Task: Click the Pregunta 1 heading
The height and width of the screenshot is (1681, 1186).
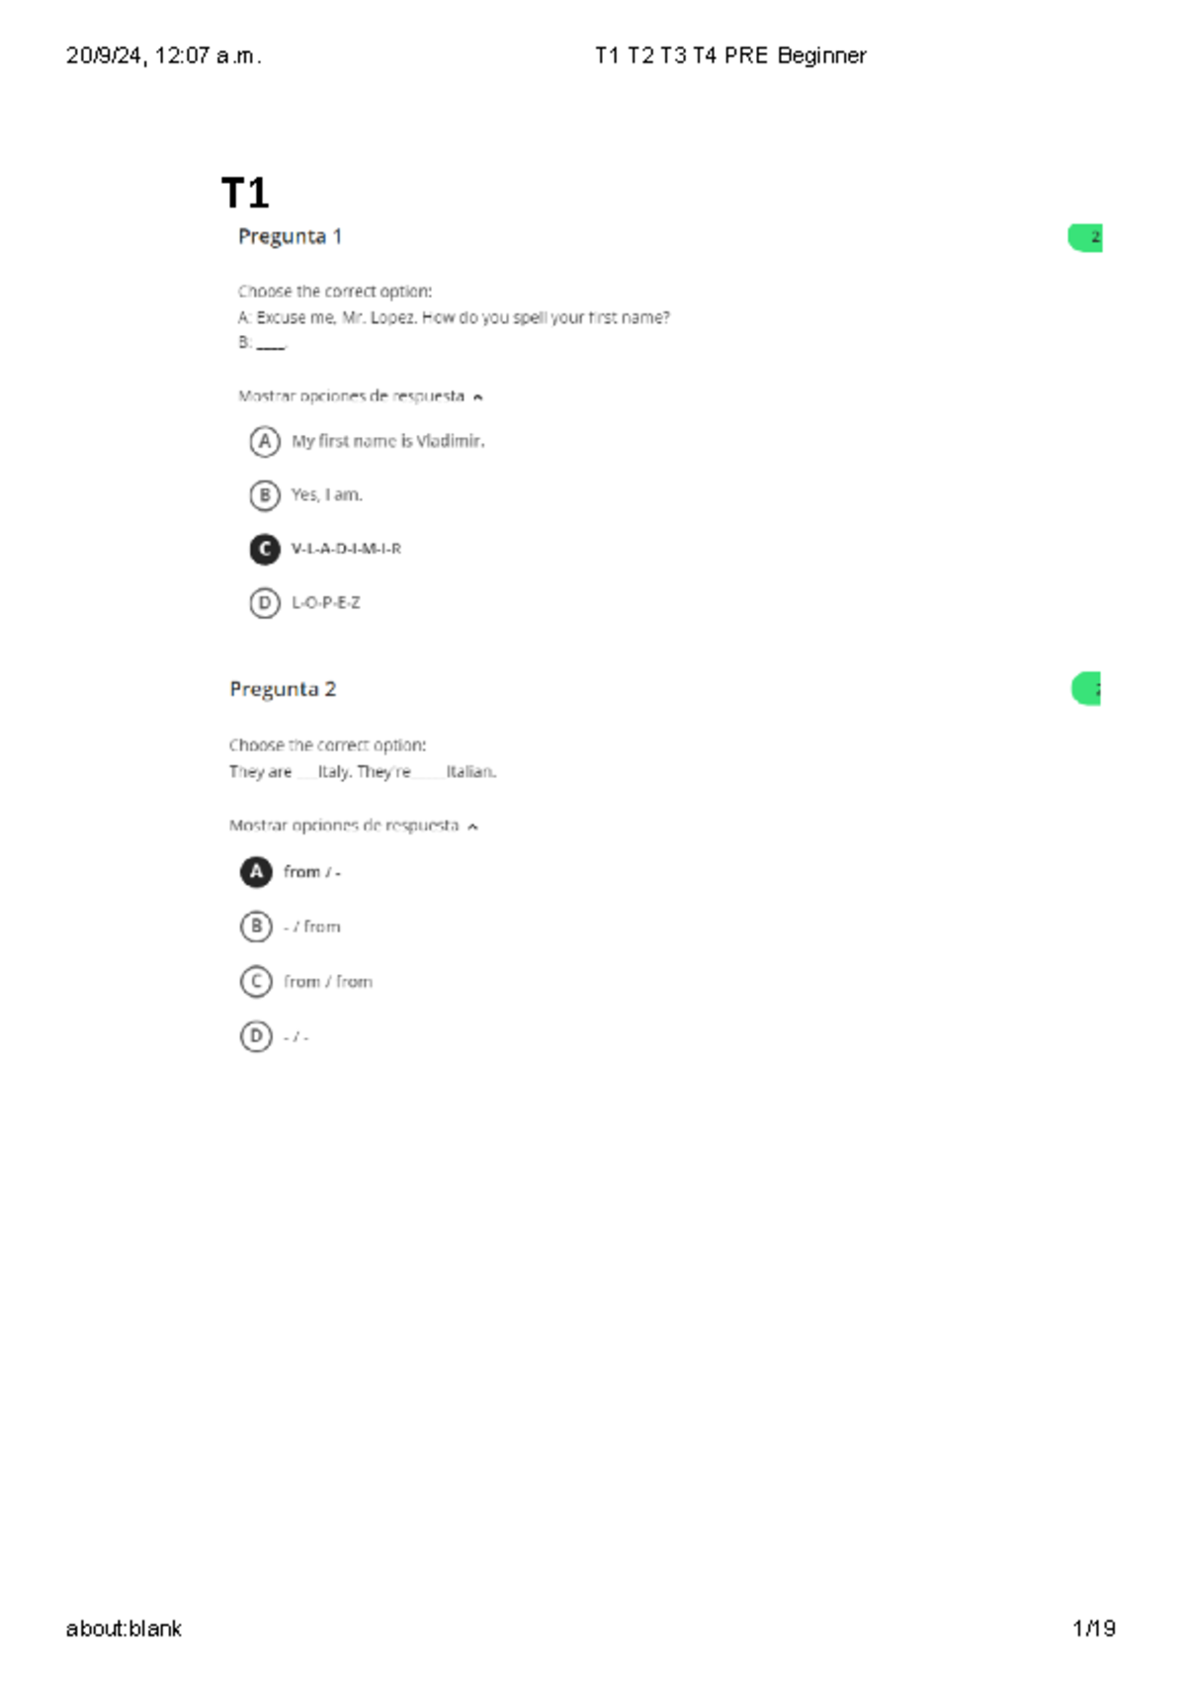Action: pos(290,236)
